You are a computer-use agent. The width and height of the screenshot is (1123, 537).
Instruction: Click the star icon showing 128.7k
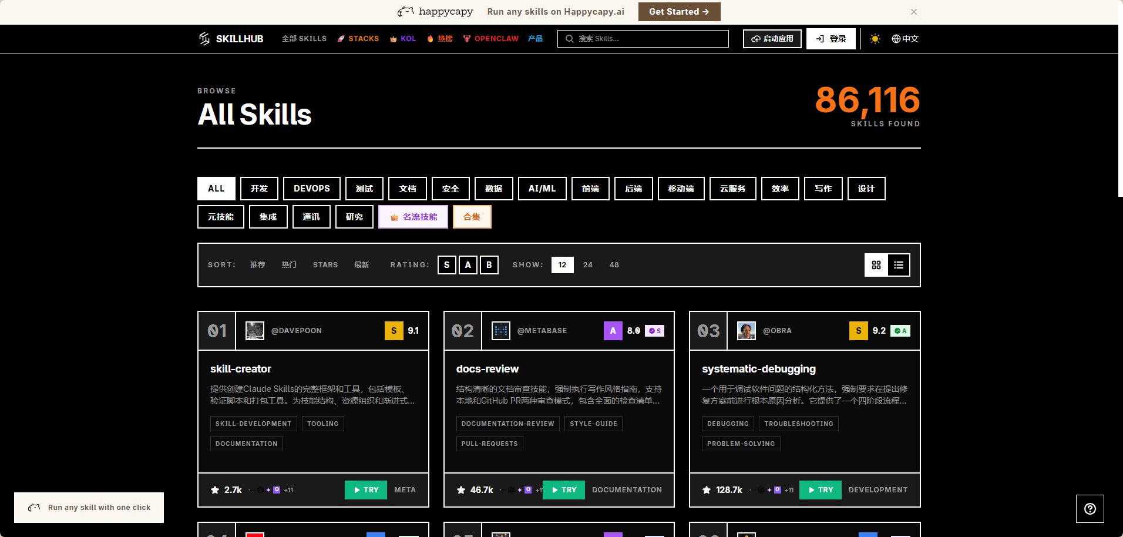(707, 490)
